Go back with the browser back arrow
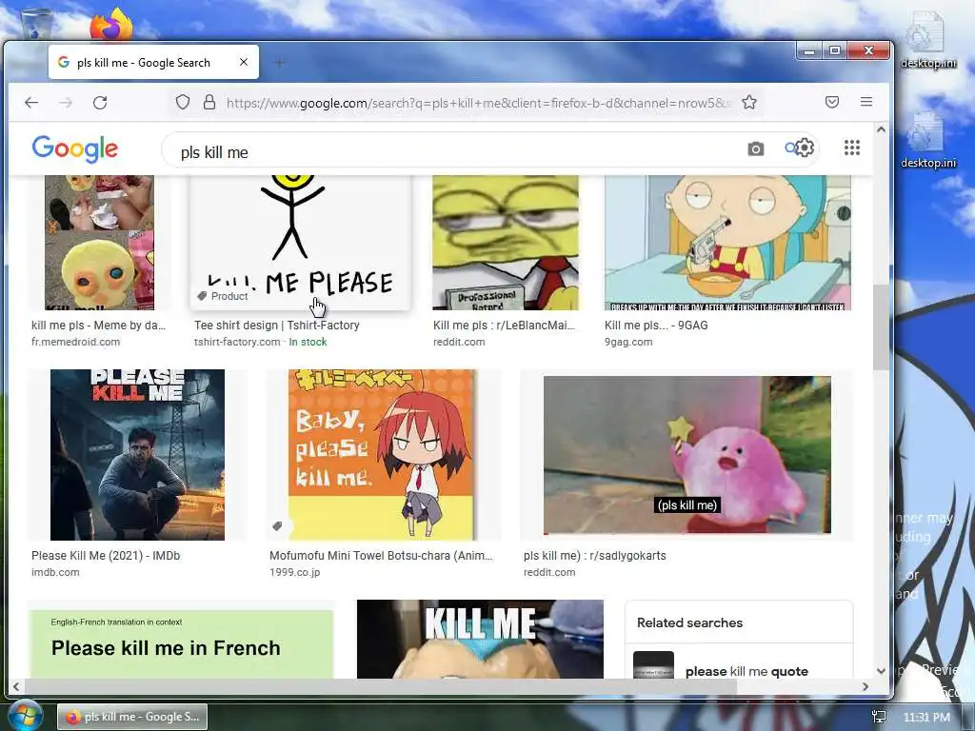Image resolution: width=975 pixels, height=731 pixels. [31, 103]
